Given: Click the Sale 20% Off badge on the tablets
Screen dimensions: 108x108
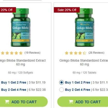Looking at the screenshot, I should [67, 10].
